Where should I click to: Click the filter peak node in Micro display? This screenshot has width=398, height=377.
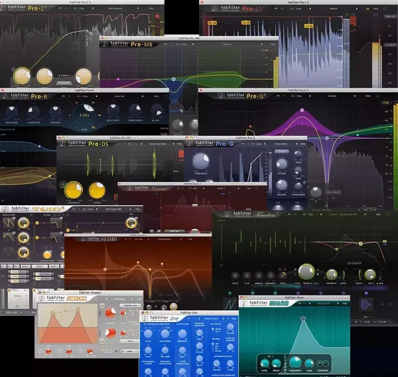[303, 319]
